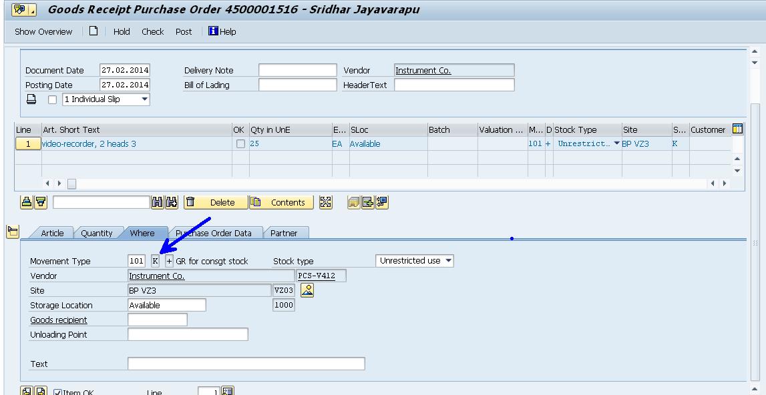Click the Bill of Lading field
Screen dimensions: 766x395
[297, 85]
